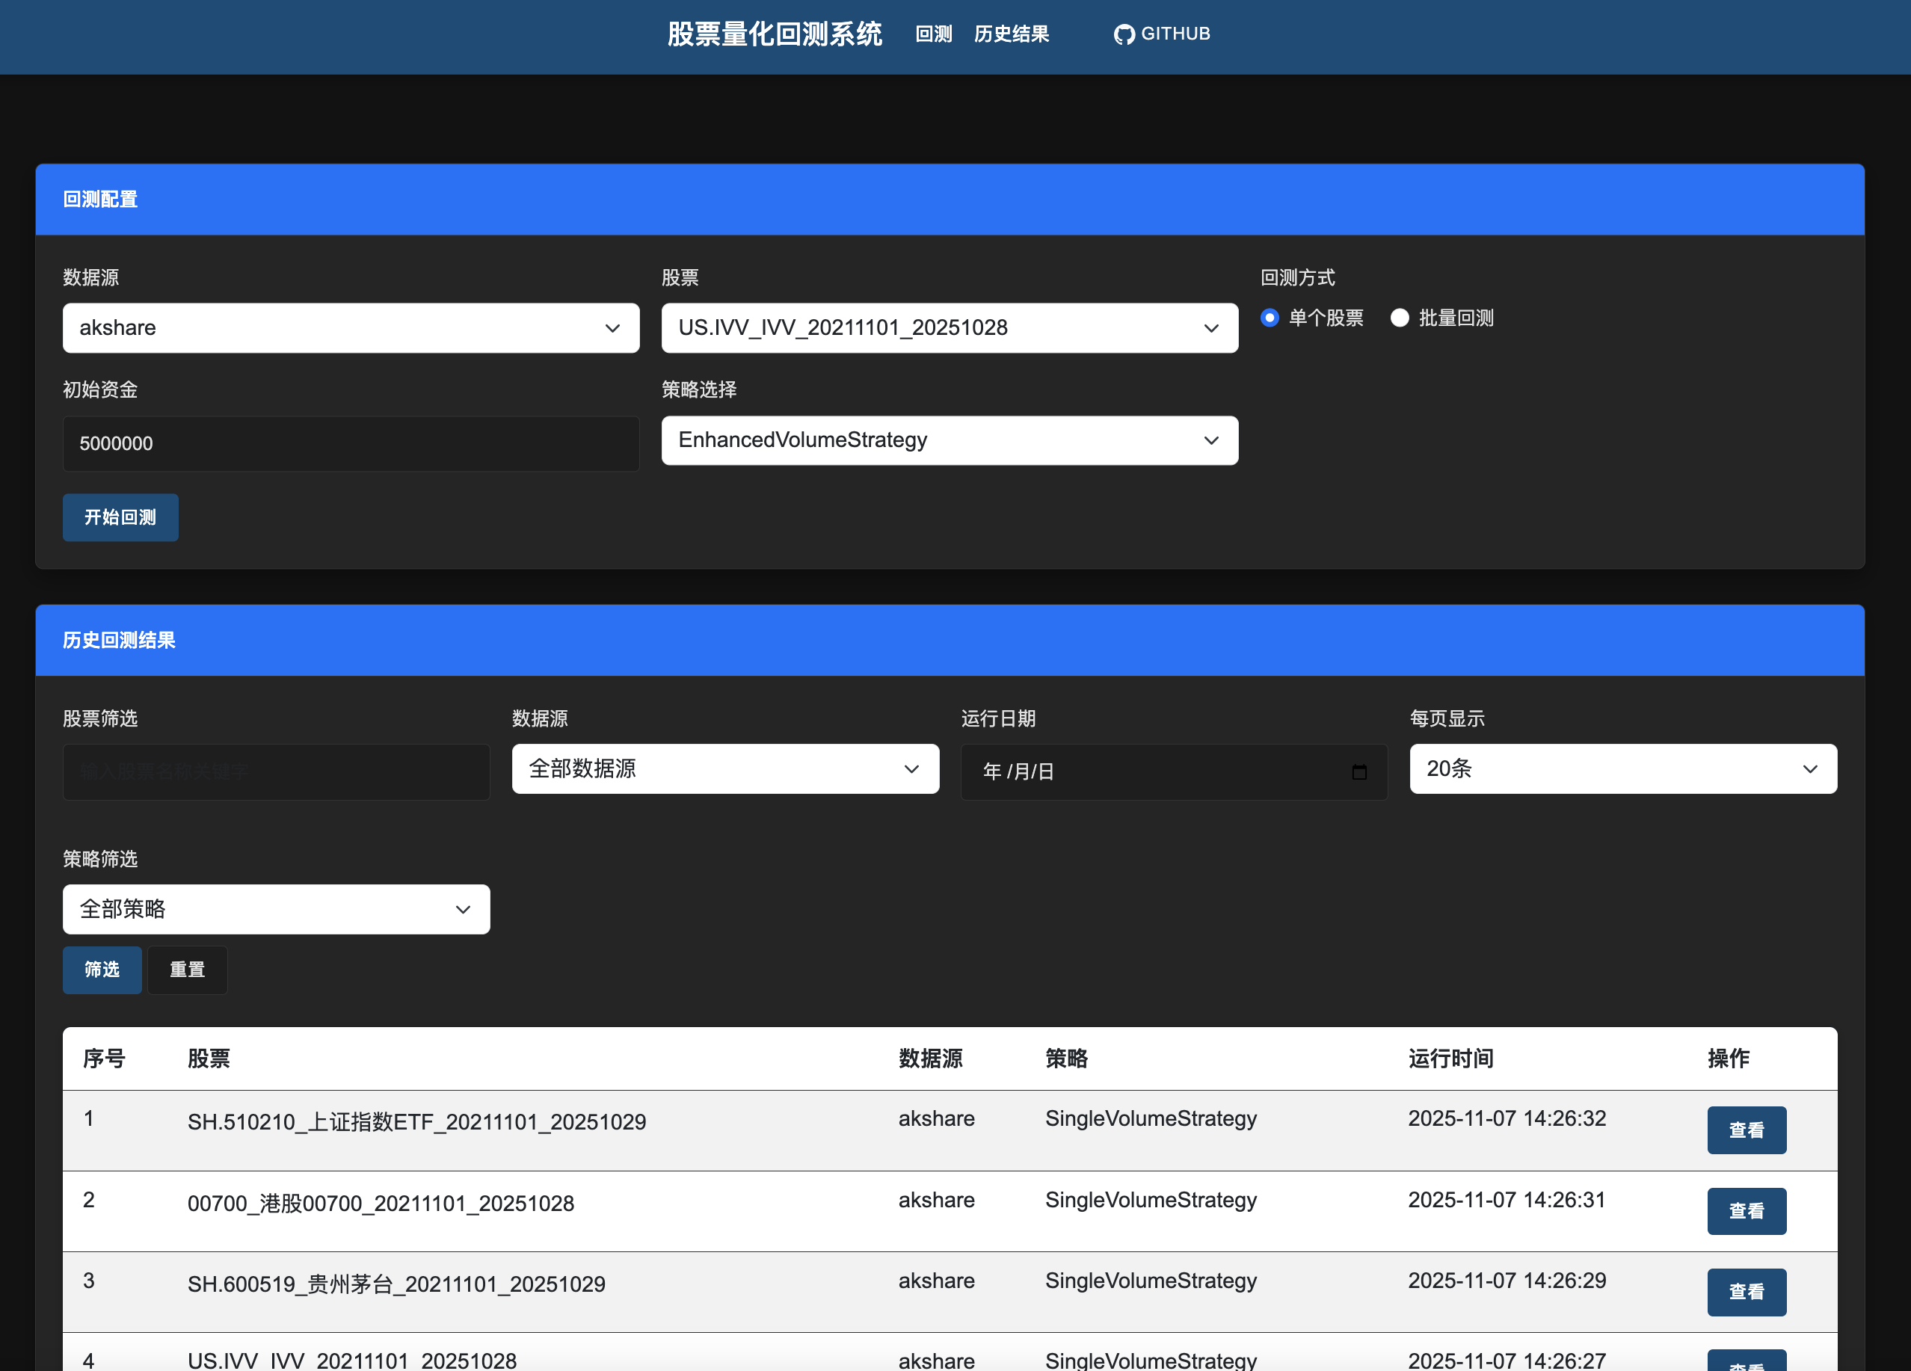Image resolution: width=1911 pixels, height=1371 pixels.
Task: Click the 股票筛选 keyword input field
Action: [x=276, y=772]
